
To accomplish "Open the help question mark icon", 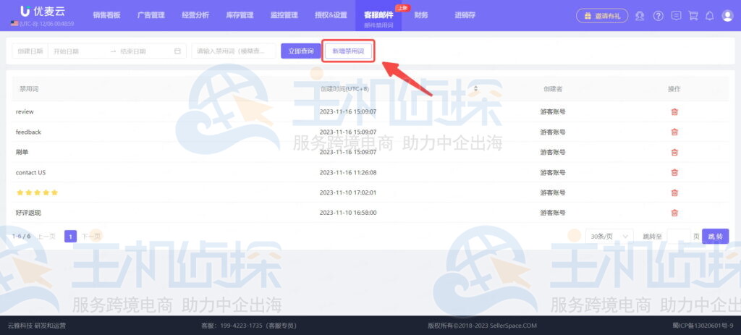I will pyautogui.click(x=659, y=16).
